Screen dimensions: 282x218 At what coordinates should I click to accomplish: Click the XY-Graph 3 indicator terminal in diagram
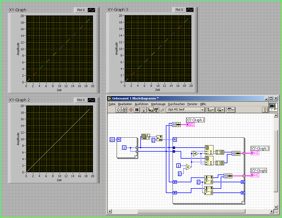(x=254, y=153)
